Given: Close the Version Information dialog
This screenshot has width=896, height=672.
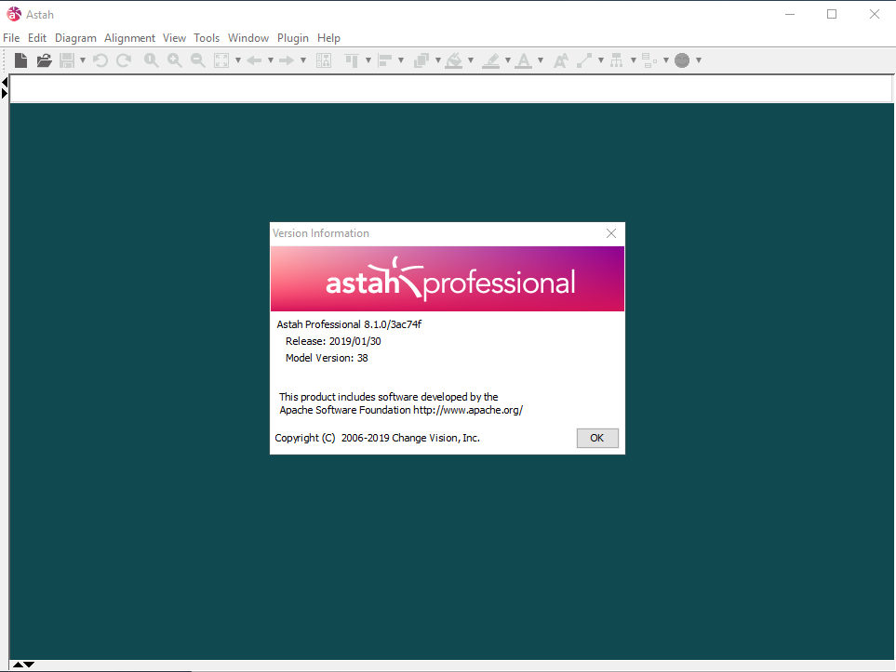Looking at the screenshot, I should [611, 233].
